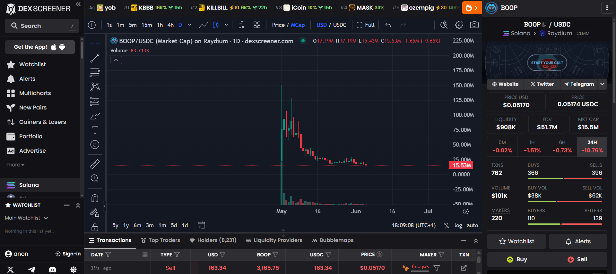
Task: Open the X social link in sidebar footer
Action: coord(10,270)
